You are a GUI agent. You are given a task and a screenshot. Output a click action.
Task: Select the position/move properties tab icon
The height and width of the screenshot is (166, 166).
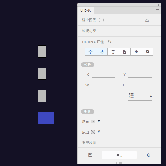[x=90, y=52]
